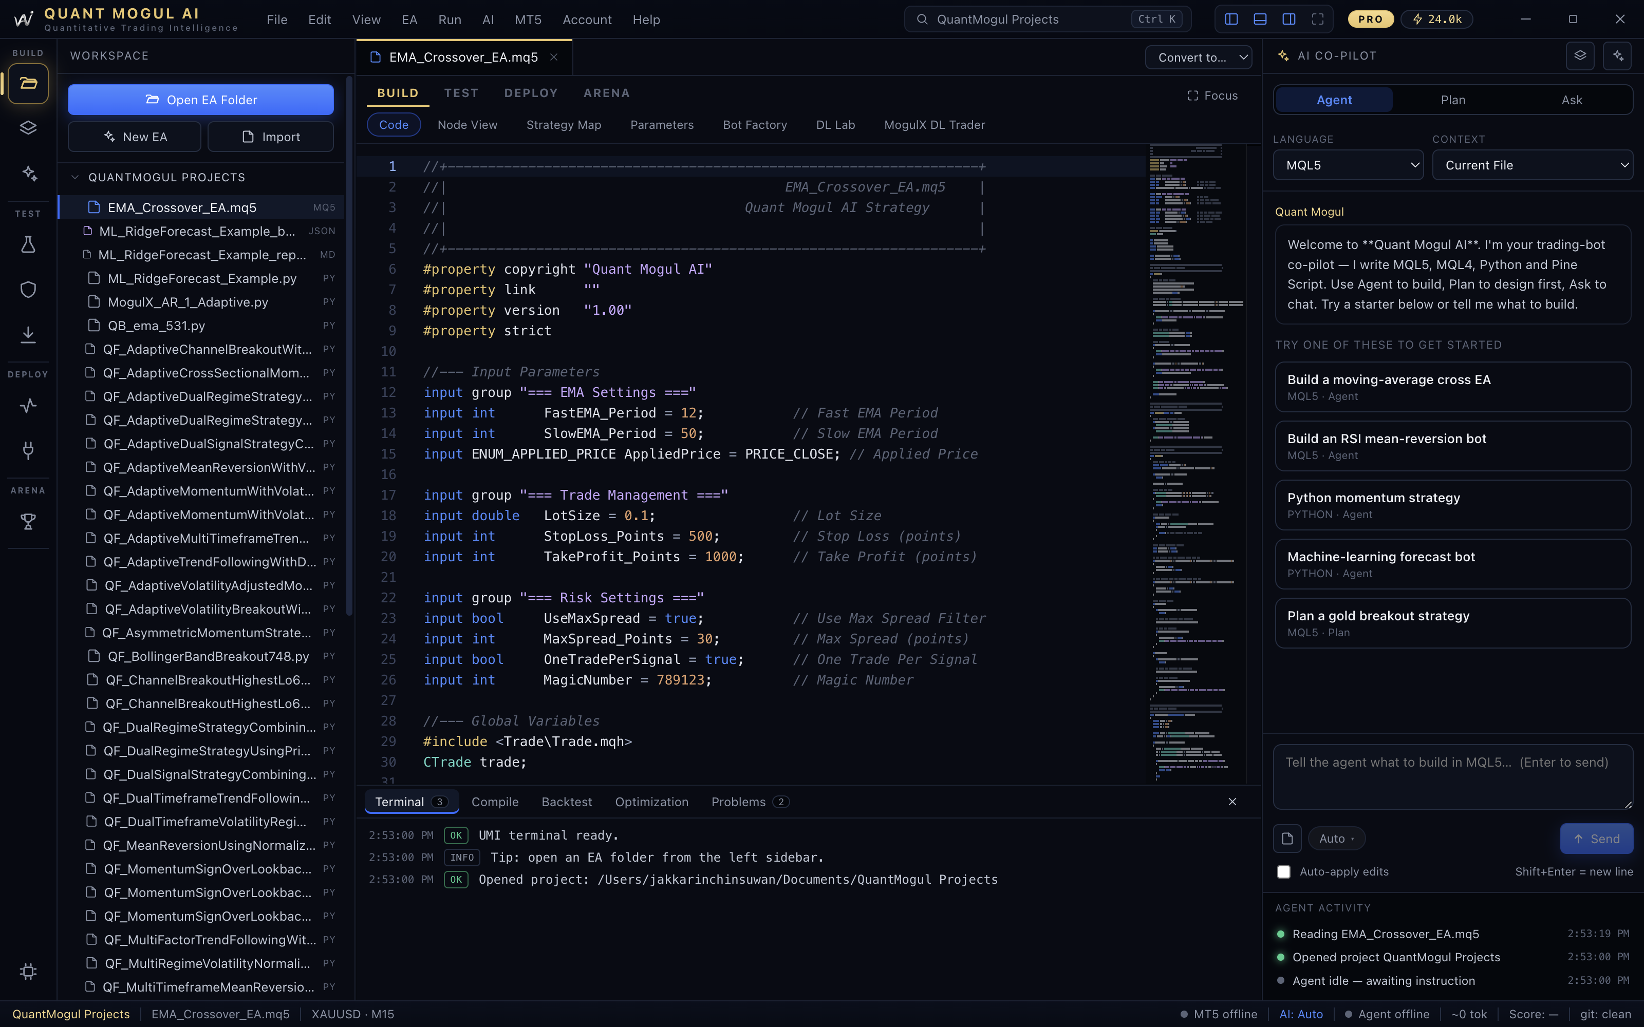This screenshot has height=1027, width=1644.
Task: Click the plug connection icon under Deploy
Action: 28,450
